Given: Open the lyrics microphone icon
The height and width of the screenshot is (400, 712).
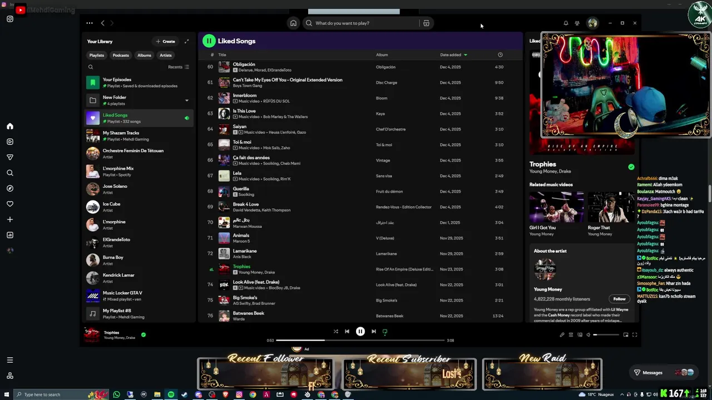Looking at the screenshot, I should tap(562, 334).
